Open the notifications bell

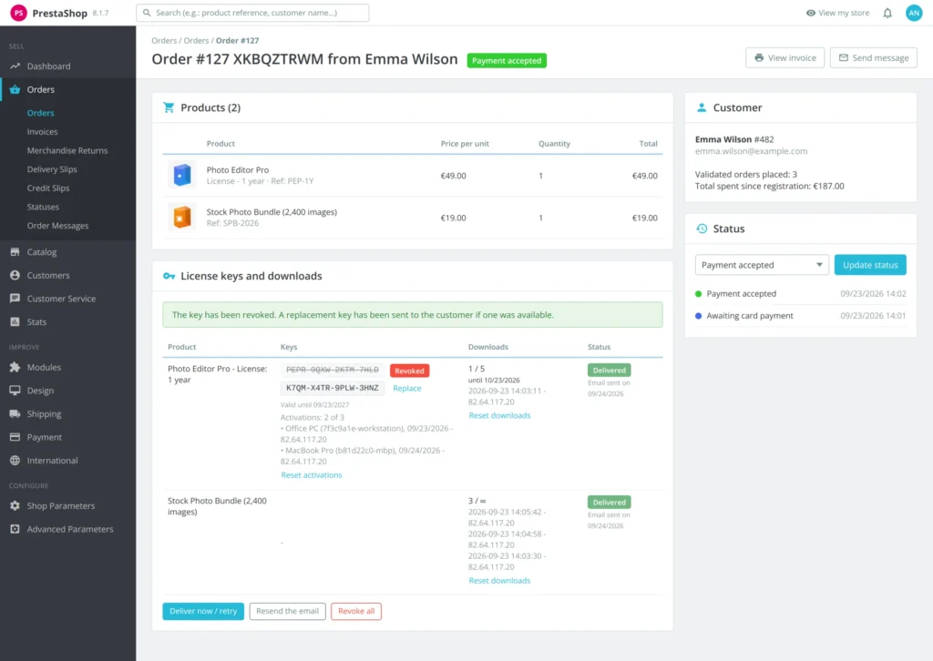click(887, 13)
